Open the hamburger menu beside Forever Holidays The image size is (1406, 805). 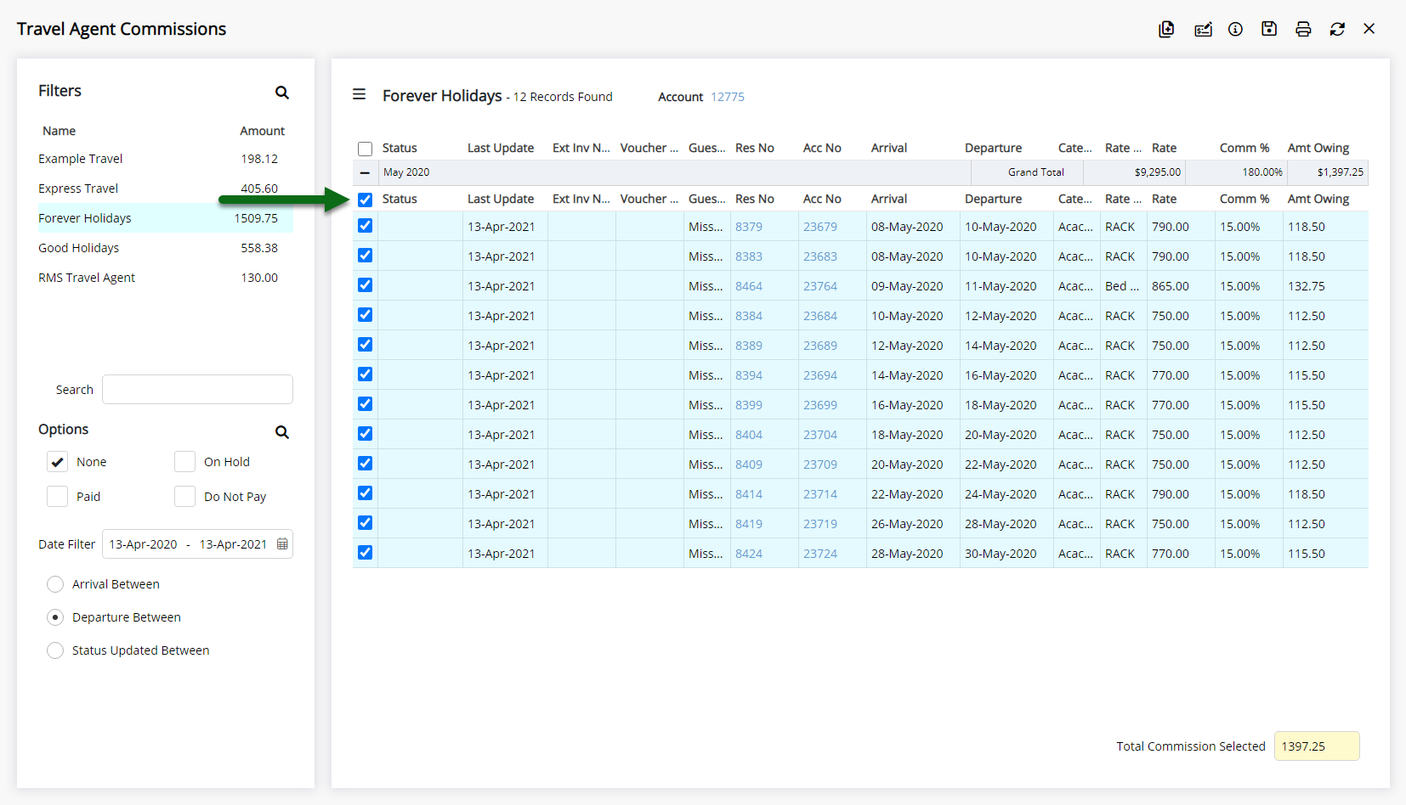[x=360, y=94]
